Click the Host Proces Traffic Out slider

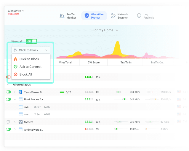click(x=152, y=99)
